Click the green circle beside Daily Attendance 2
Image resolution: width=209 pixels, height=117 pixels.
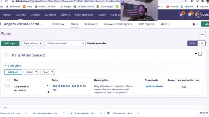coord(7,55)
